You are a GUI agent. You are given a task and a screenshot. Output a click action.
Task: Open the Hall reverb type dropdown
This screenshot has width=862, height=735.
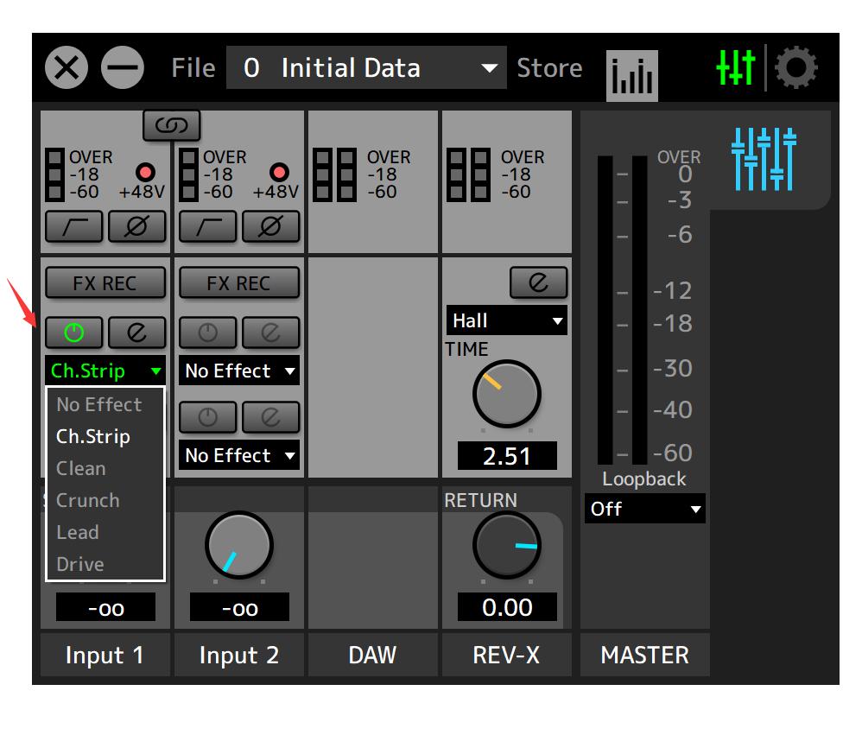point(506,320)
